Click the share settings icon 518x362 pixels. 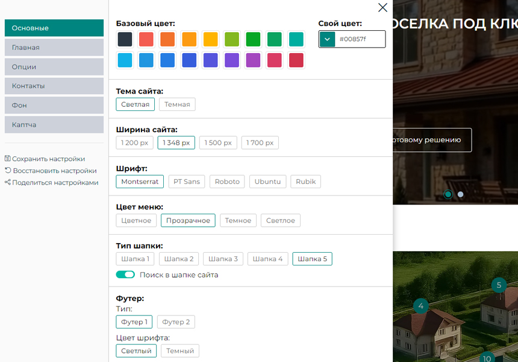tap(8, 182)
